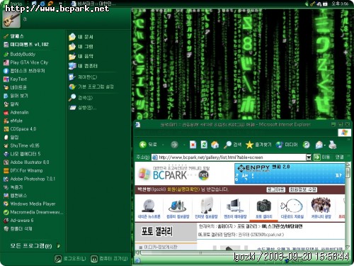Viewport: 354px width, 266px height.
Task: Click the Forward arrow in Internet Explorer
Action: [174, 145]
